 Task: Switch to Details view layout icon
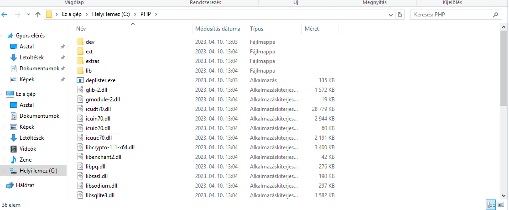coord(491,205)
